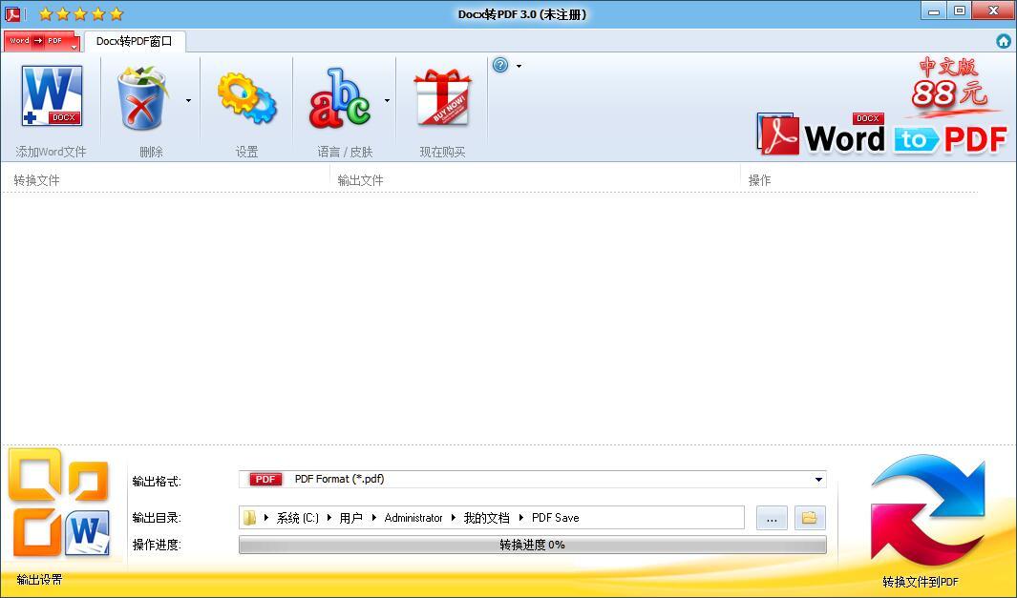Image resolution: width=1017 pixels, height=598 pixels.
Task: Click the 输出文件 column header
Action: 361,180
